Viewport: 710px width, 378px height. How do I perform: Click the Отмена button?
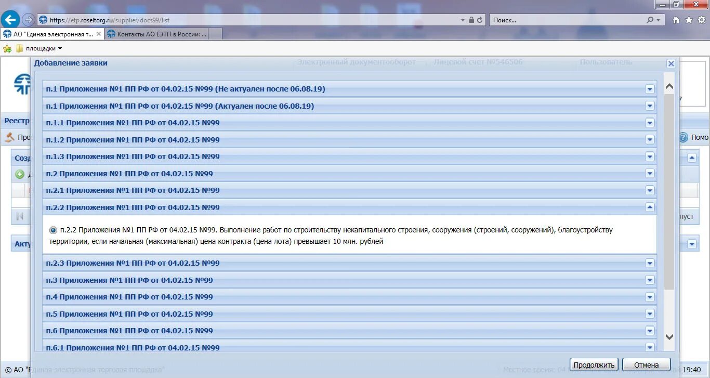(x=647, y=364)
